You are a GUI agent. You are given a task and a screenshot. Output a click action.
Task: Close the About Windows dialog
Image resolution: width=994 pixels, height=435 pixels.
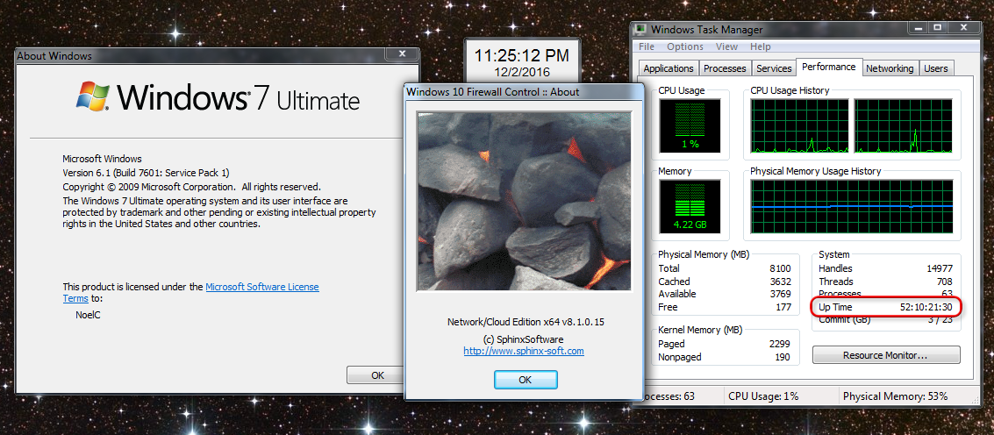pos(401,54)
